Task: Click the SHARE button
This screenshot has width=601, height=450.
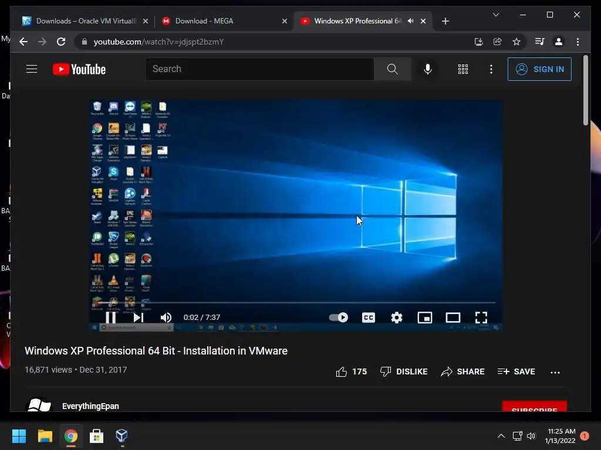Action: [x=462, y=371]
